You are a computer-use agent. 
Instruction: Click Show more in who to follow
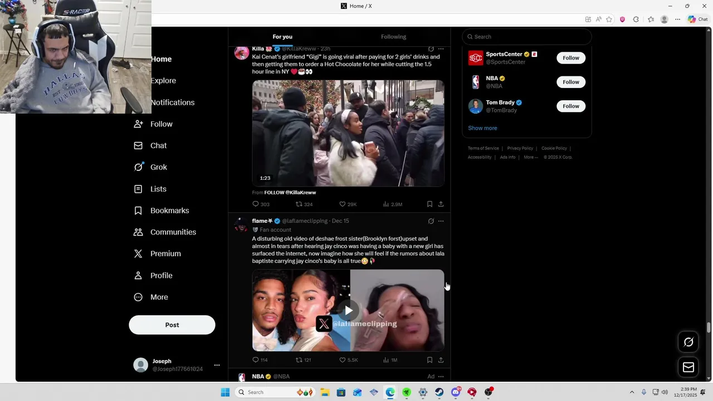tap(482, 128)
